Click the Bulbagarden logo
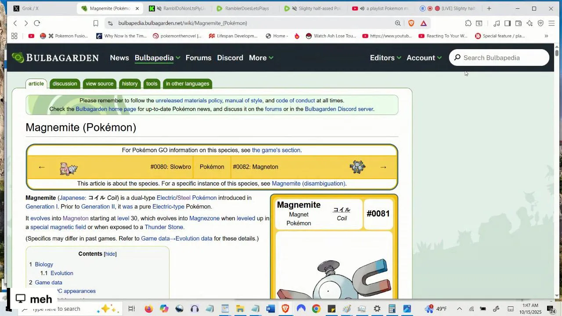Viewport: 562px width, 316px height. (55, 57)
